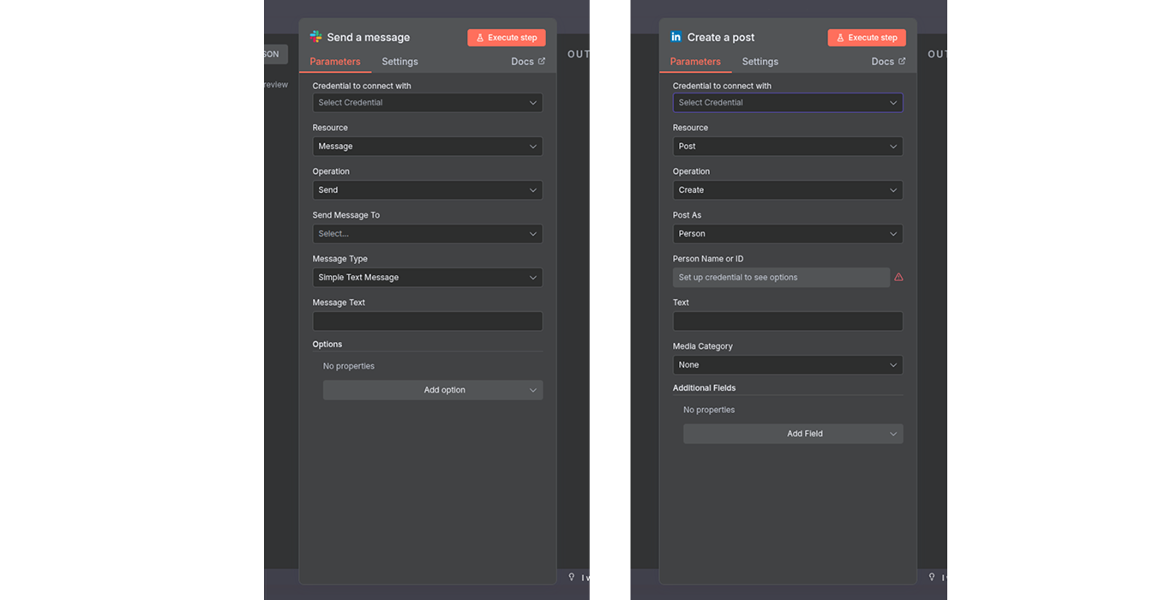Screen dimensions: 1171x600
Task: Open Docs for the LinkedIn node
Action: click(x=881, y=61)
